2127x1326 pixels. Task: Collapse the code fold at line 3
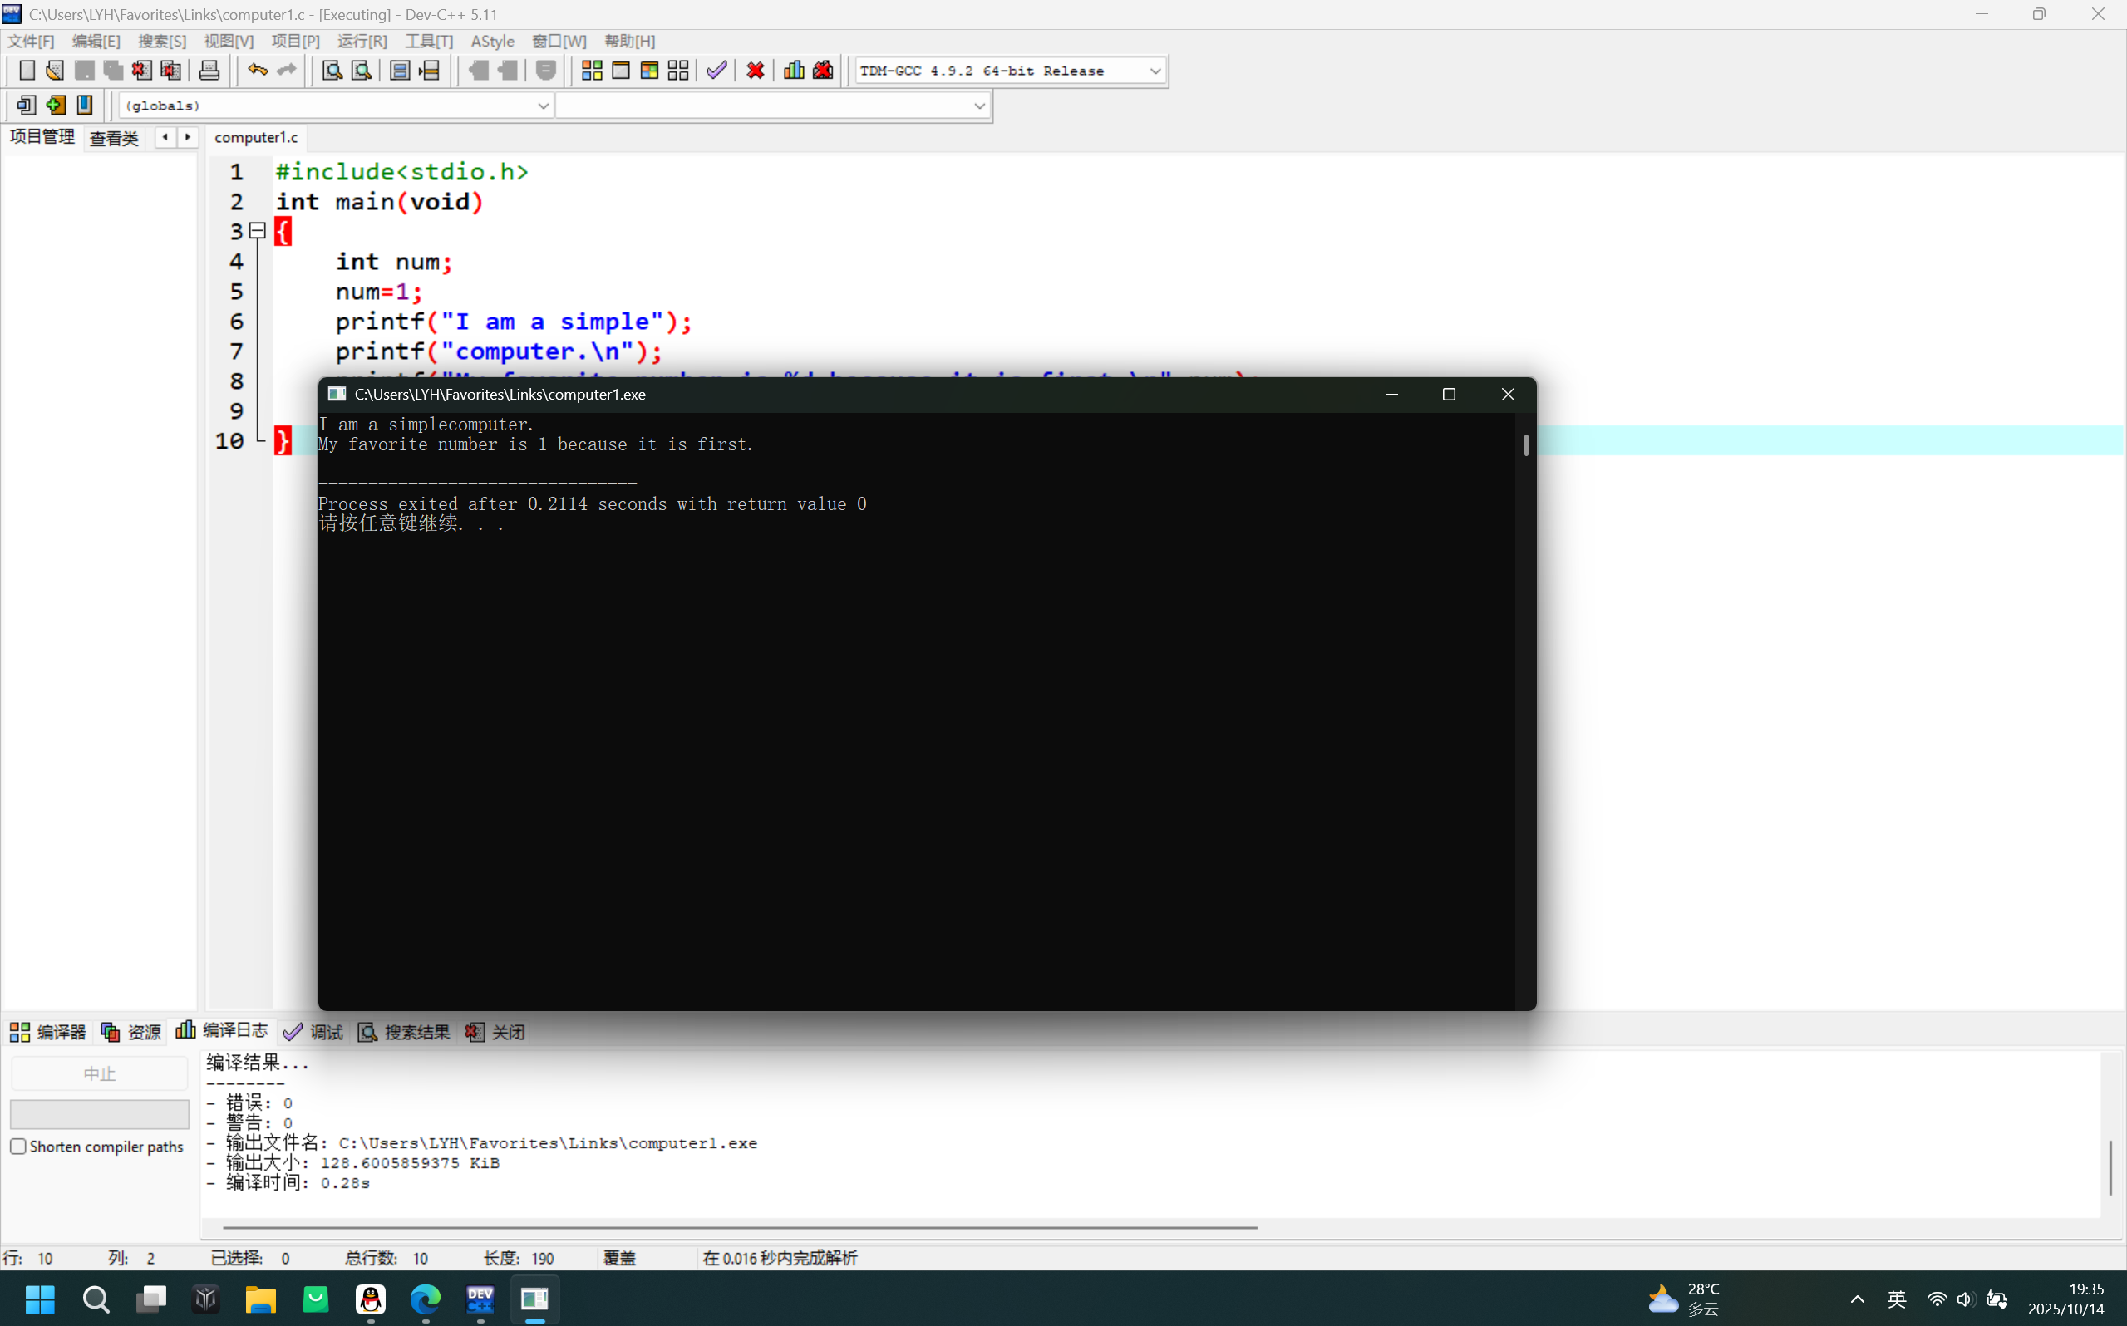tap(257, 231)
